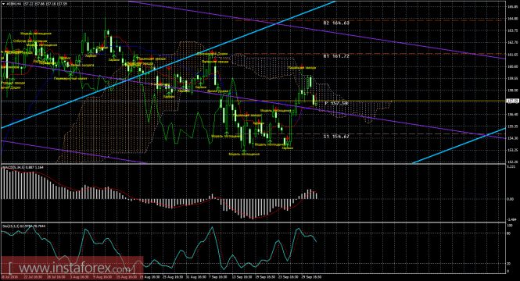
Task: Select the pivot P 157.58 label
Action: 336,103
